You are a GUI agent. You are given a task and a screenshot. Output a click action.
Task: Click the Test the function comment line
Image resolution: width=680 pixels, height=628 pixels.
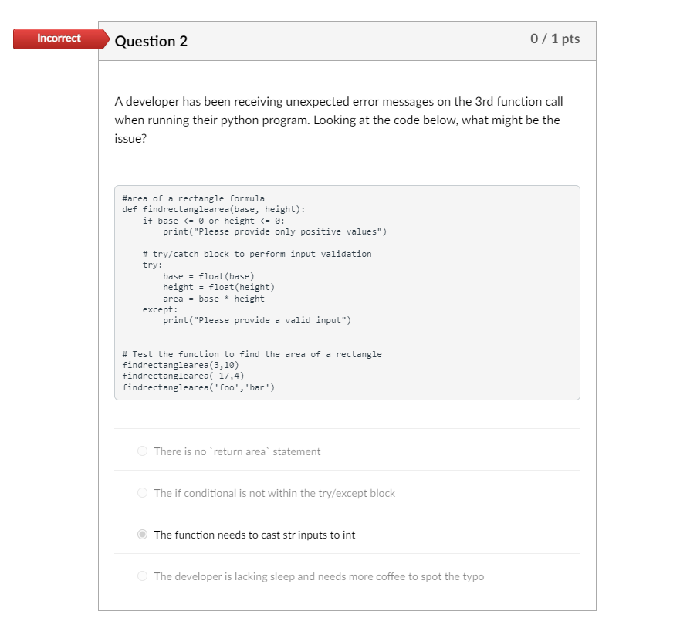(x=251, y=354)
